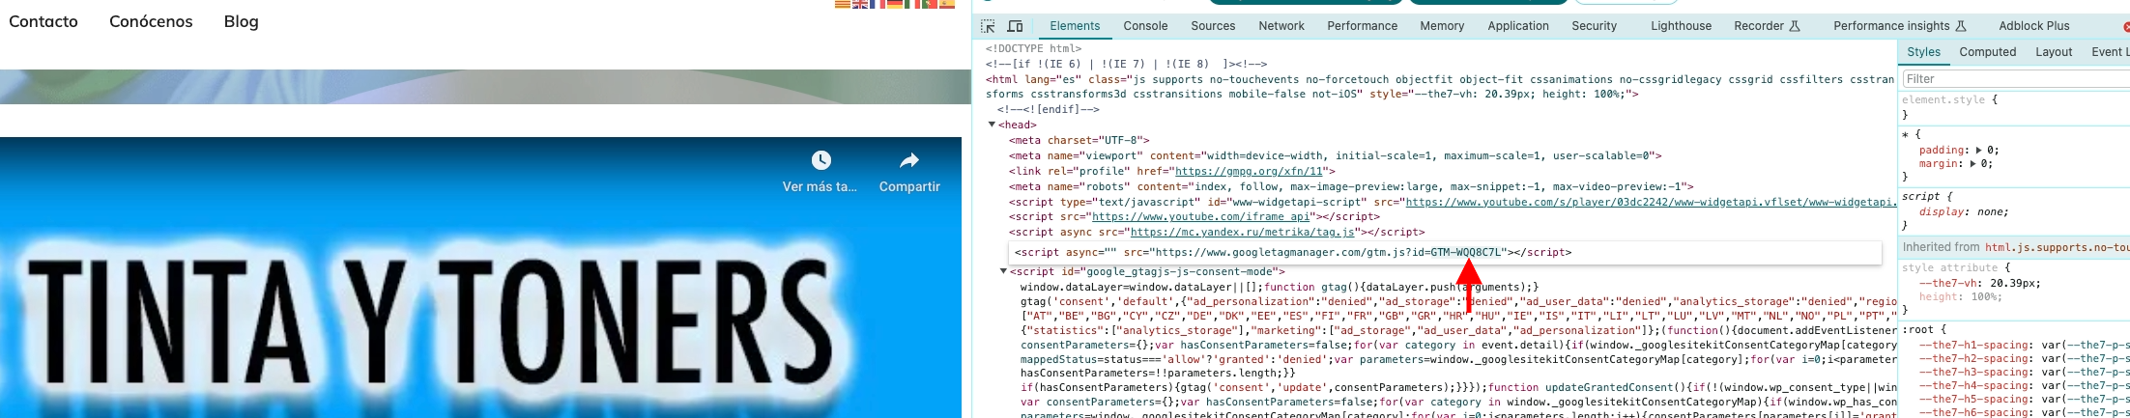Select the meta charset="UTF-8" node

click(x=1079, y=140)
